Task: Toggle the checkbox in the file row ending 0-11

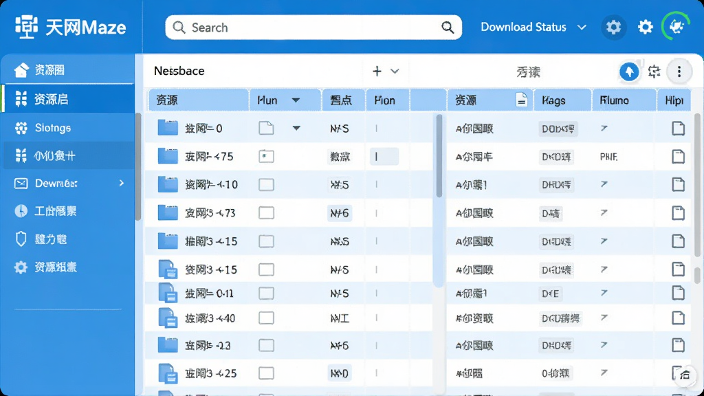Action: [x=266, y=294]
